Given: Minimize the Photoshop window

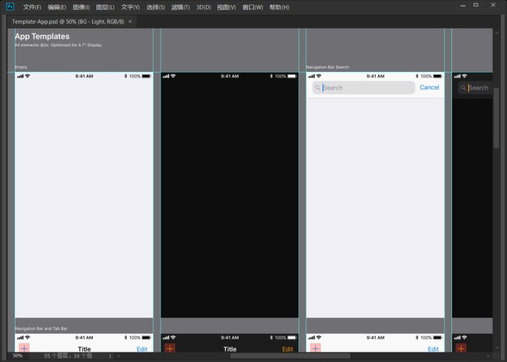Looking at the screenshot, I should coord(463,6).
